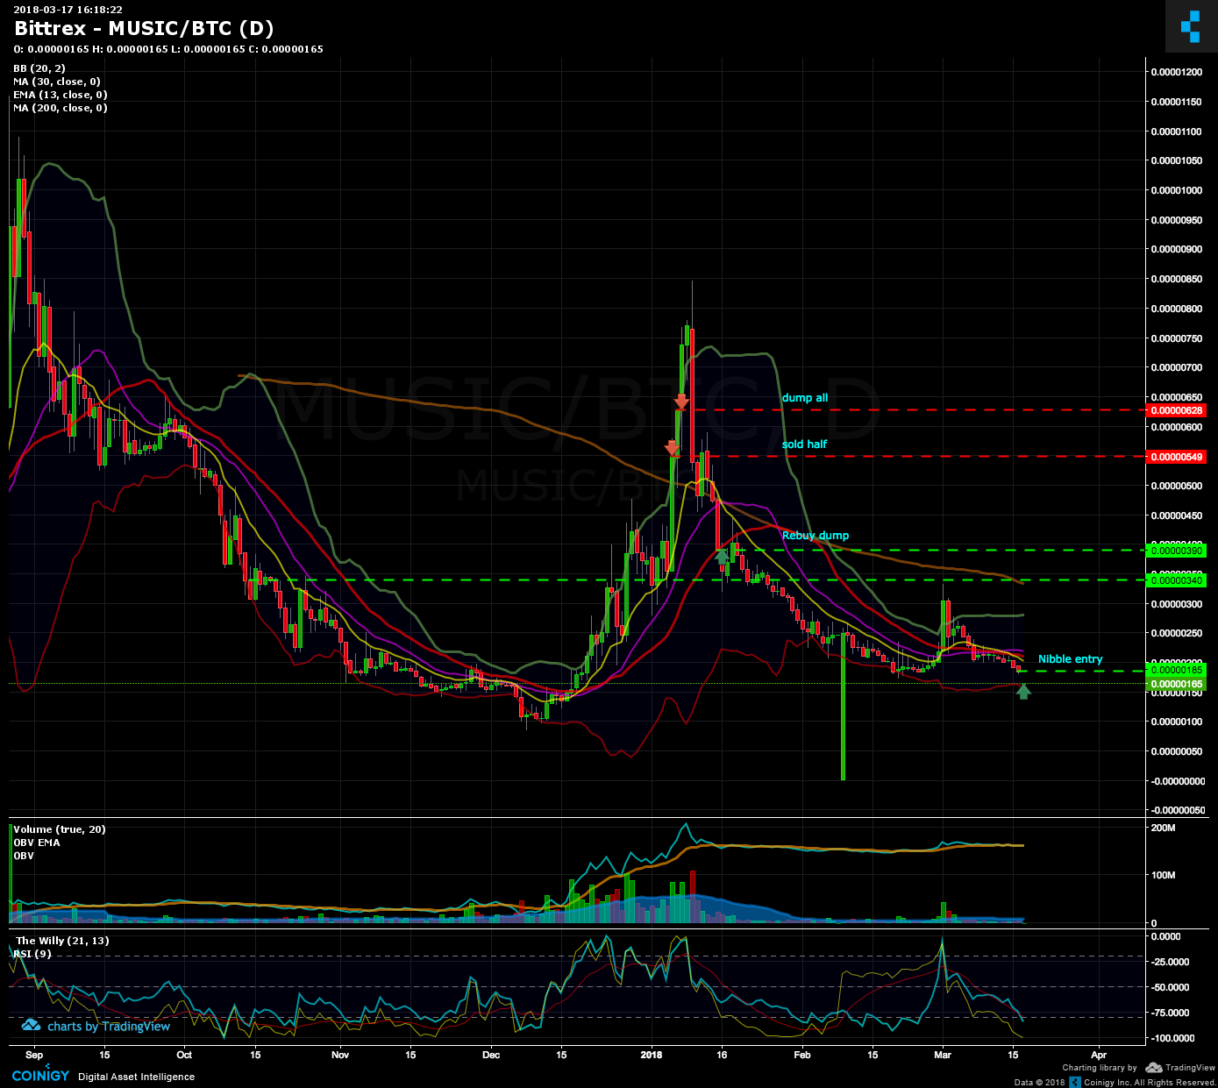Click the 'Dec' date on the time axis
Image resolution: width=1218 pixels, height=1088 pixels.
(491, 1055)
